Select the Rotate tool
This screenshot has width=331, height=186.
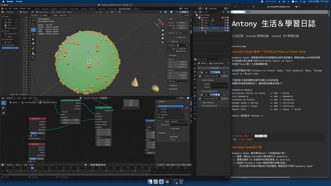tap(33, 35)
